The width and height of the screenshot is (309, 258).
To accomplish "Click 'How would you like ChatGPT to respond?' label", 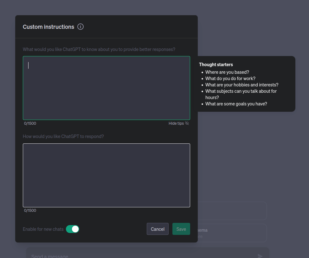I will (x=63, y=136).
